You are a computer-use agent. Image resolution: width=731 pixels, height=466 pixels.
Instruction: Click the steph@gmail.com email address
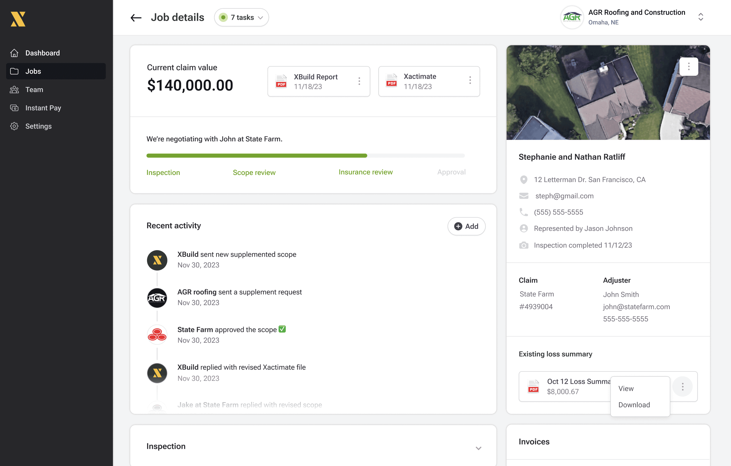(x=564, y=196)
